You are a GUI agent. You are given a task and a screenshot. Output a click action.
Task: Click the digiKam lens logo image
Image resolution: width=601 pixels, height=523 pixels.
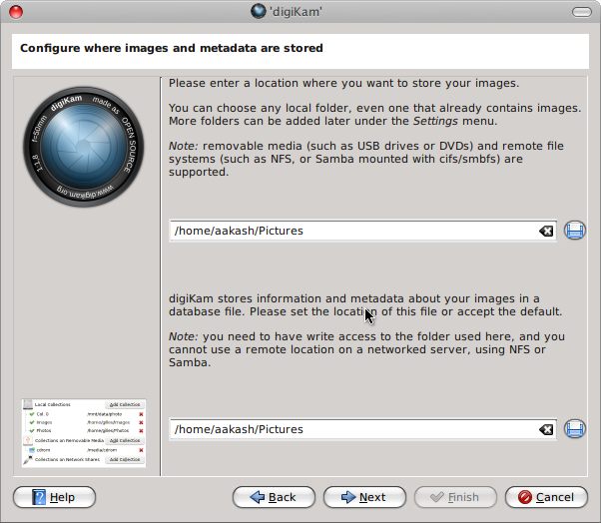pos(84,147)
